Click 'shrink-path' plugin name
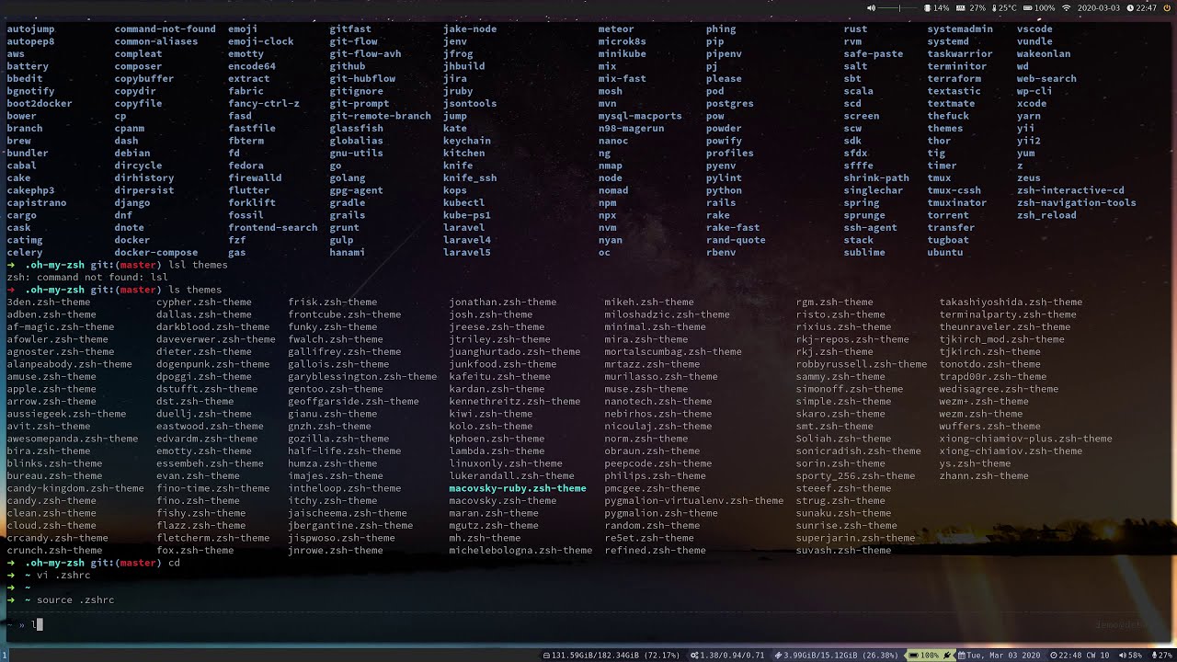Image resolution: width=1177 pixels, height=662 pixels. click(x=876, y=178)
